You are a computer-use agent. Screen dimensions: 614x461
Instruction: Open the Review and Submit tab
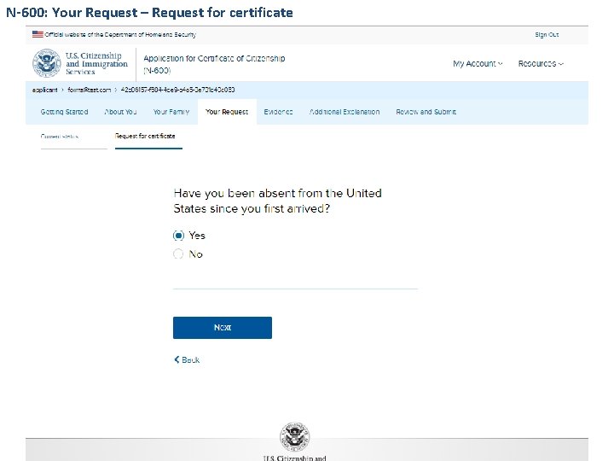click(426, 112)
